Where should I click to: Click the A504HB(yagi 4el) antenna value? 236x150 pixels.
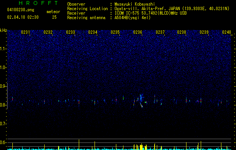pos(132,18)
